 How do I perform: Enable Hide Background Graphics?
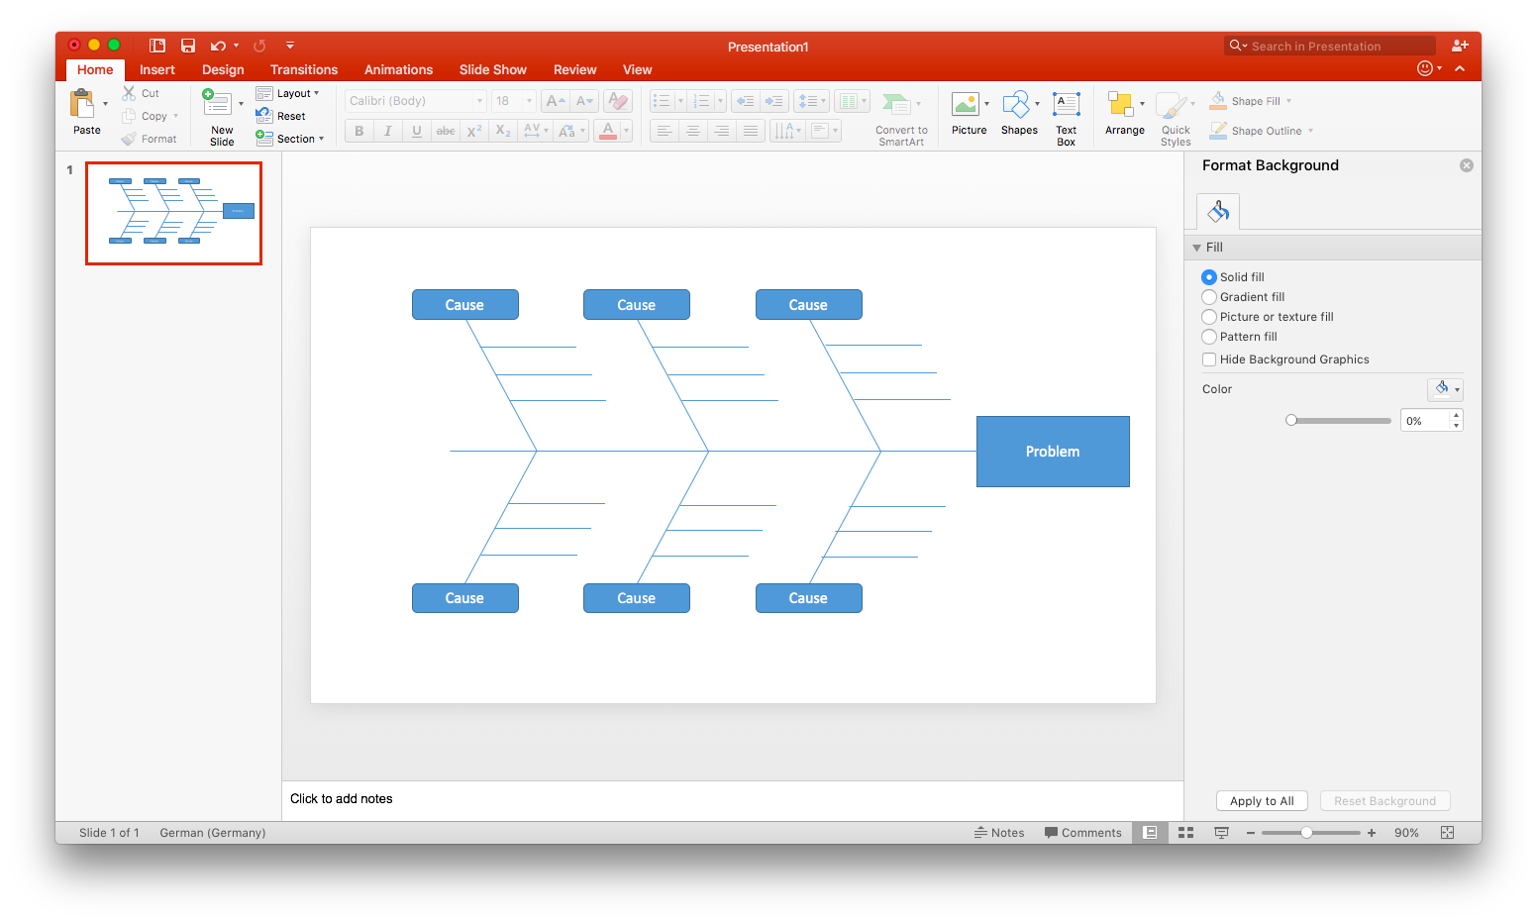[1209, 359]
